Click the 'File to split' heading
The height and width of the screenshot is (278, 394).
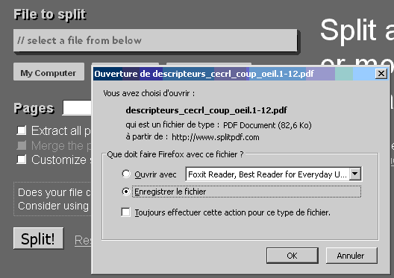[x=50, y=14]
